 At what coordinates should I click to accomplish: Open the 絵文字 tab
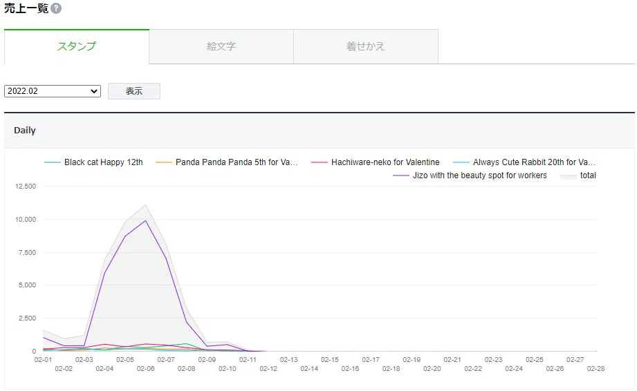[221, 46]
